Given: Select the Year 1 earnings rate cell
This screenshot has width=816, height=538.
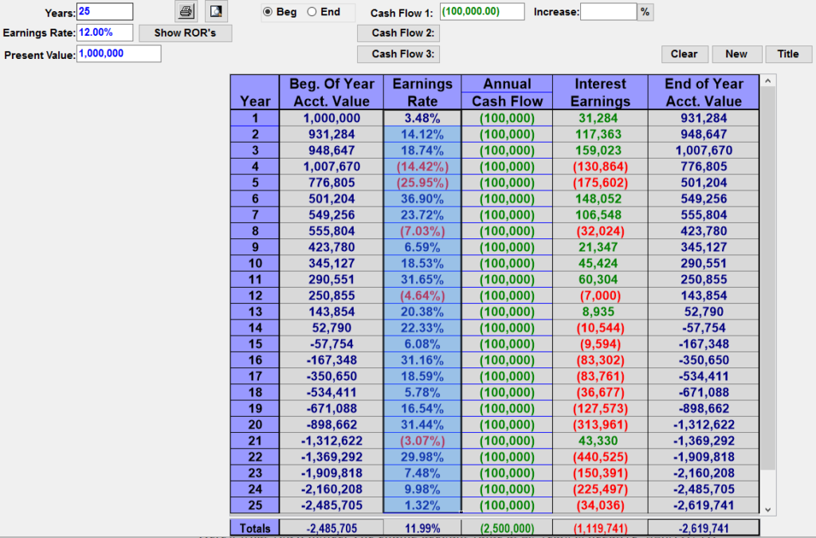Looking at the screenshot, I should point(422,118).
